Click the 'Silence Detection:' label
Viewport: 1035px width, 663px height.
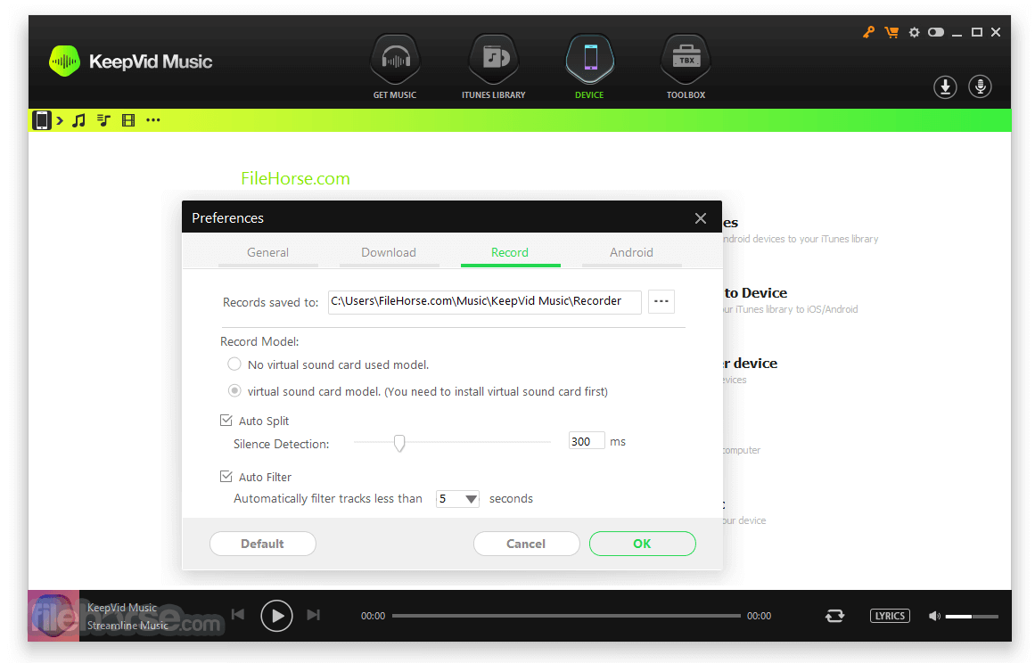(x=281, y=444)
